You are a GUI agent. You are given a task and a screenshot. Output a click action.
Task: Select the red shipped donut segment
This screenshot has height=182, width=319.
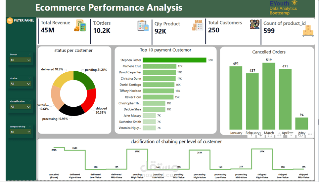point(90,100)
